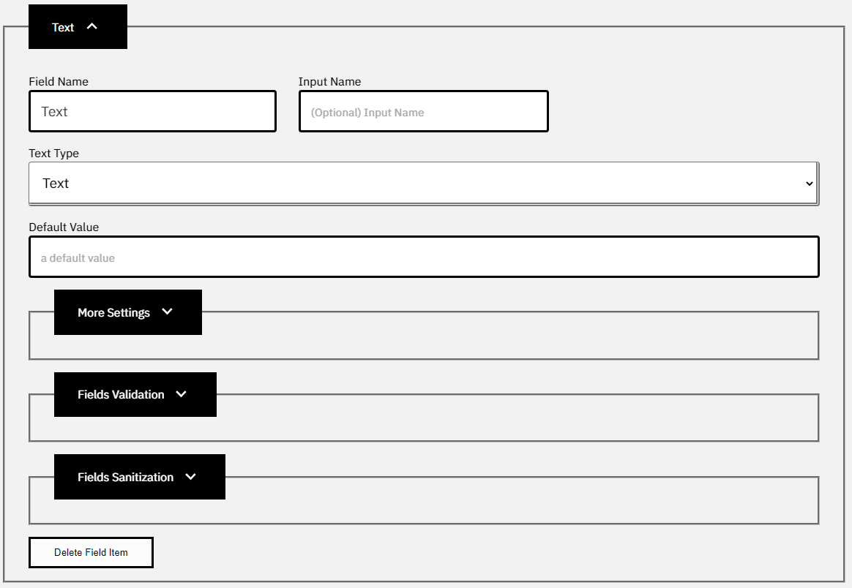Expand the Fields Validation section
852x588 pixels.
135,395
